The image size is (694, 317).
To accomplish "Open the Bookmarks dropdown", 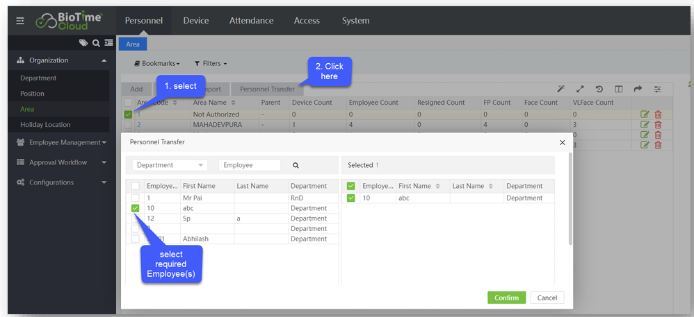I will [x=156, y=63].
